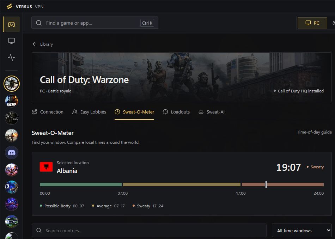Click the PC · Battle royale subtitle
Image resolution: width=335 pixels, height=239 pixels.
[56, 91]
